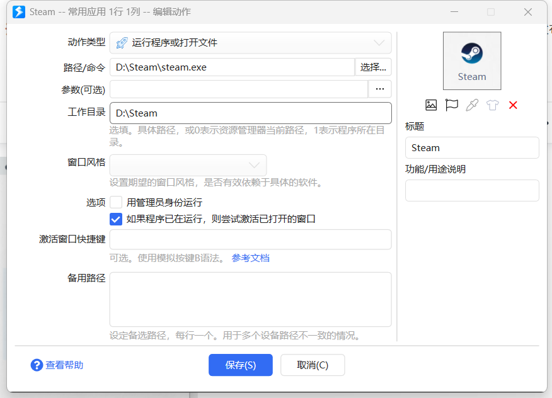This screenshot has height=398, width=552.
Task: Click the rocket icon in action type box
Action: point(122,43)
